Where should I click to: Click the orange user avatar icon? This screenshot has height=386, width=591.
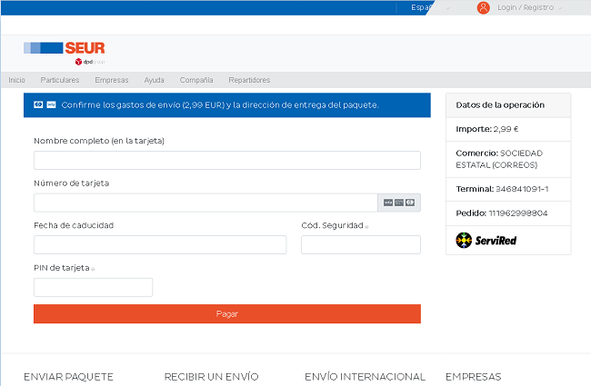pyautogui.click(x=483, y=7)
